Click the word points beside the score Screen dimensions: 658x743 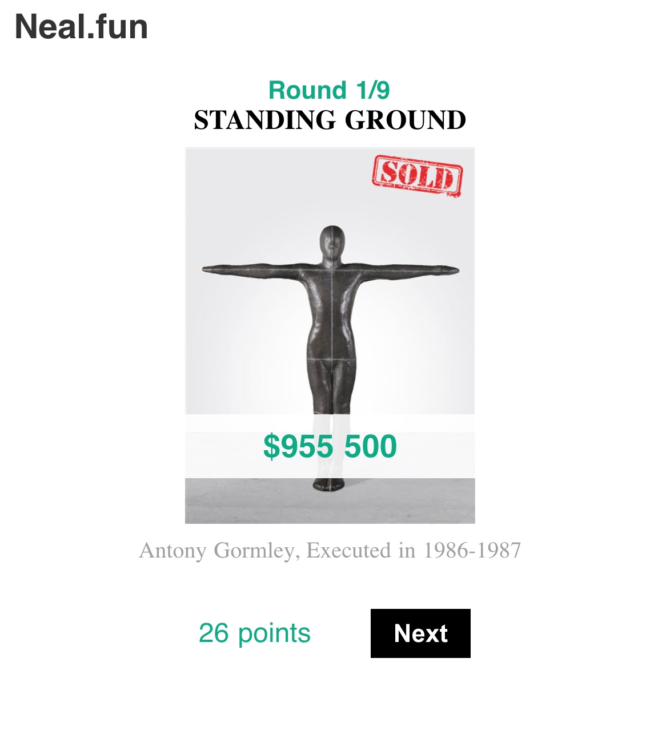coord(274,633)
